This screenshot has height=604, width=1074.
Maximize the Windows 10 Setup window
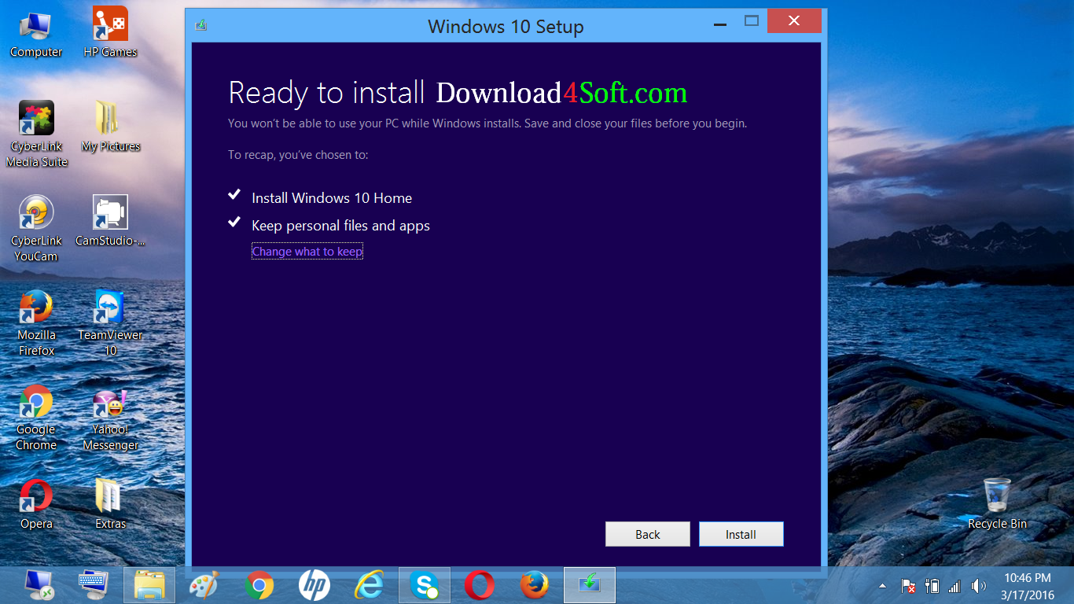[x=752, y=21]
